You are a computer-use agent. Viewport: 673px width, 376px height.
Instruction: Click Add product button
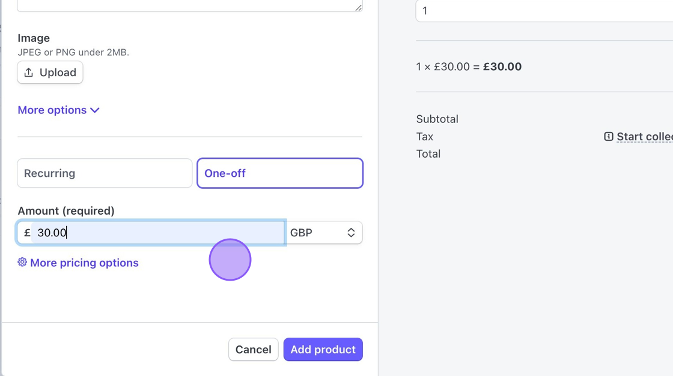[323, 350]
